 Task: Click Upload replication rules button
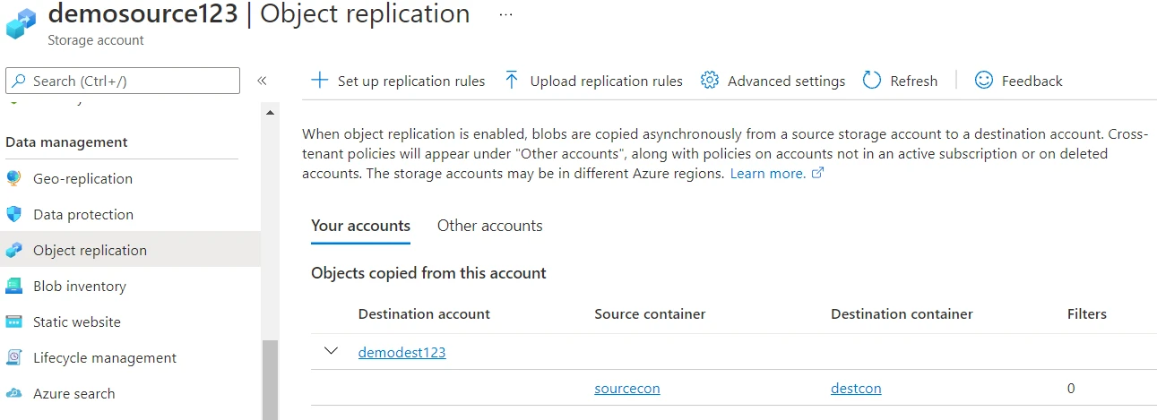[593, 81]
